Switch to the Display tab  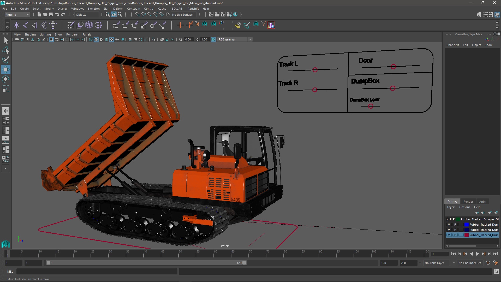[x=452, y=201]
